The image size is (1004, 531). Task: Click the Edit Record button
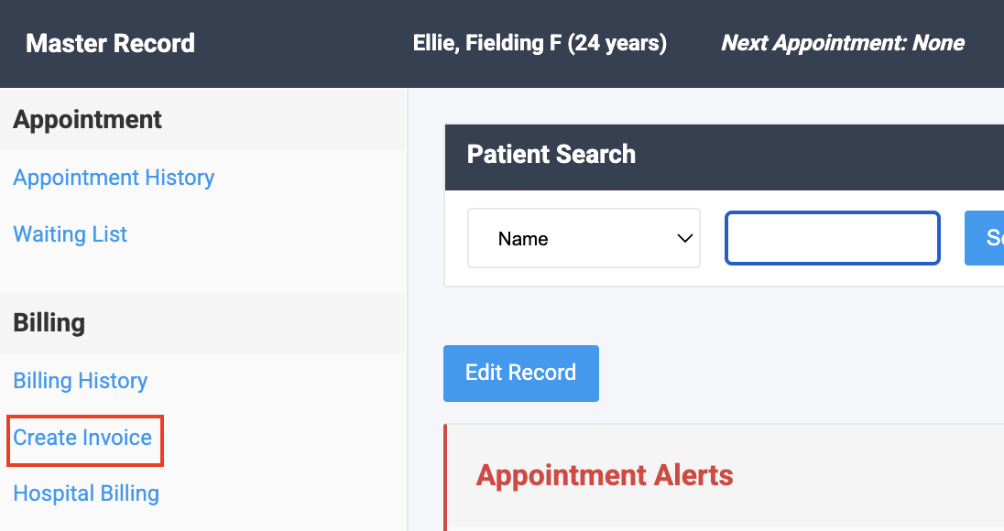coord(520,373)
